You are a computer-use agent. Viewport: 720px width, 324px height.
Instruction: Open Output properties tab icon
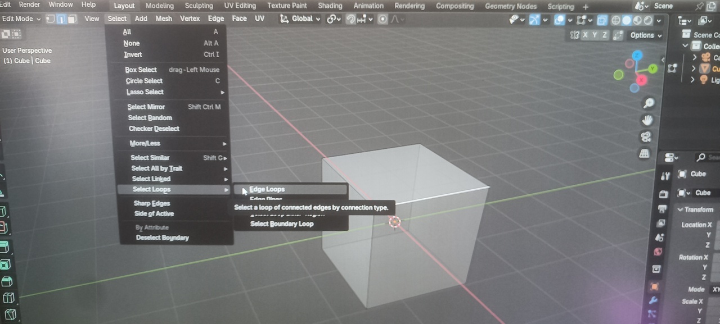point(662,209)
